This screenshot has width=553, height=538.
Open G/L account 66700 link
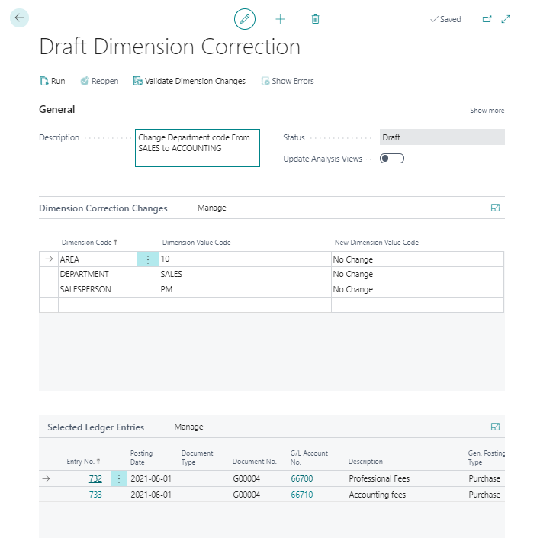coord(301,478)
